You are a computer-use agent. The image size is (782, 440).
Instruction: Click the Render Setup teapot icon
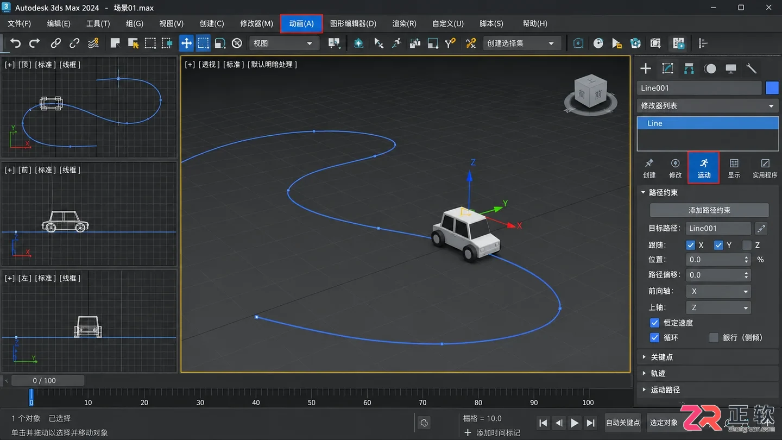(x=635, y=43)
